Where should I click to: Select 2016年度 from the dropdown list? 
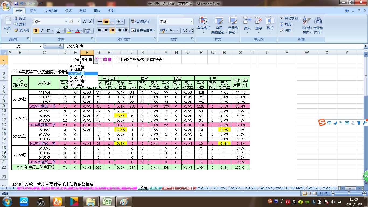coord(77,77)
